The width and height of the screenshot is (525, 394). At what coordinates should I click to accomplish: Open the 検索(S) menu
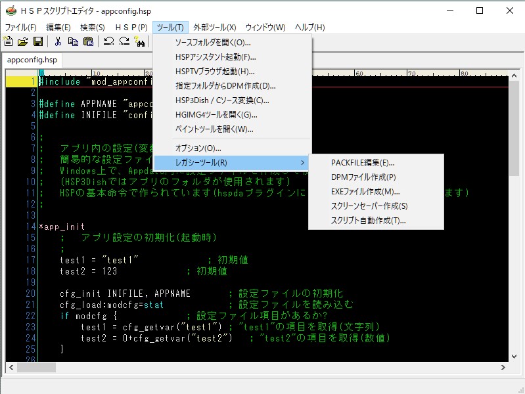click(93, 28)
